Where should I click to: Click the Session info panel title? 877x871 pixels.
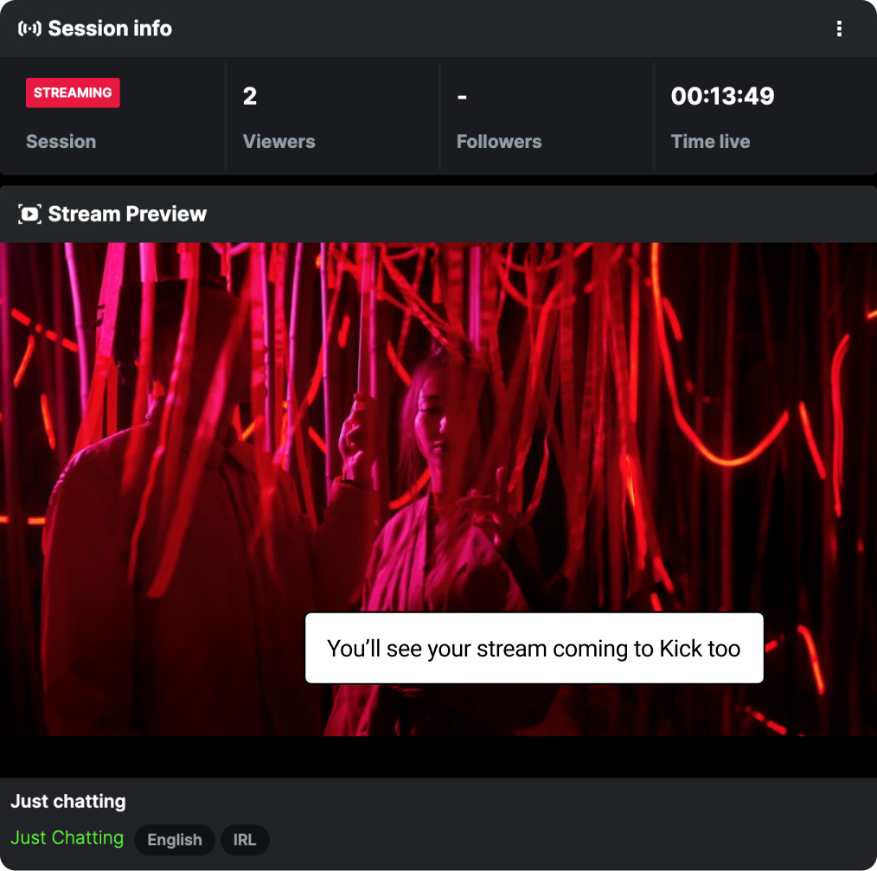point(110,29)
